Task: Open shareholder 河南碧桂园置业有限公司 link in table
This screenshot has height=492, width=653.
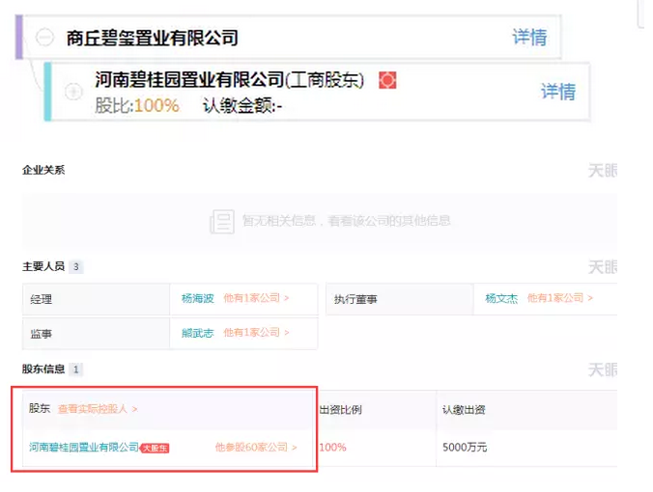Action: (84, 447)
